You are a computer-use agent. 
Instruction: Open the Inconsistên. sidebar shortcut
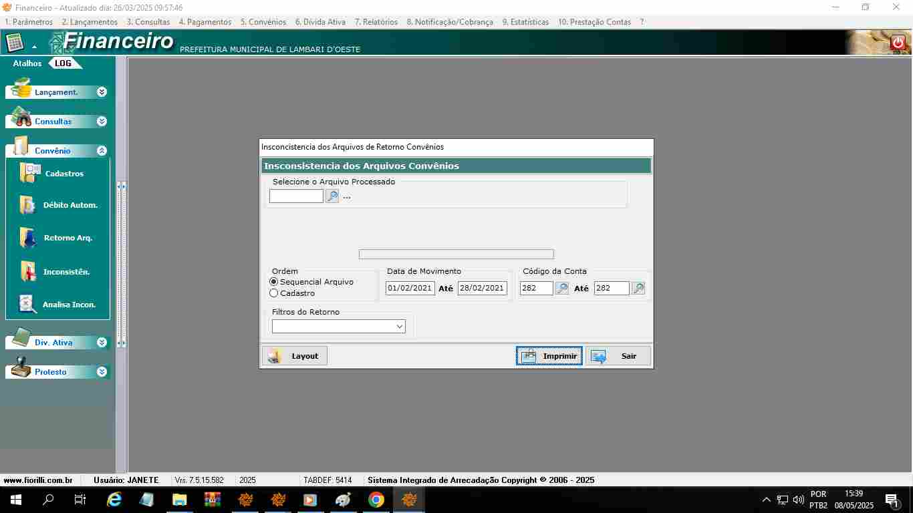click(28, 271)
